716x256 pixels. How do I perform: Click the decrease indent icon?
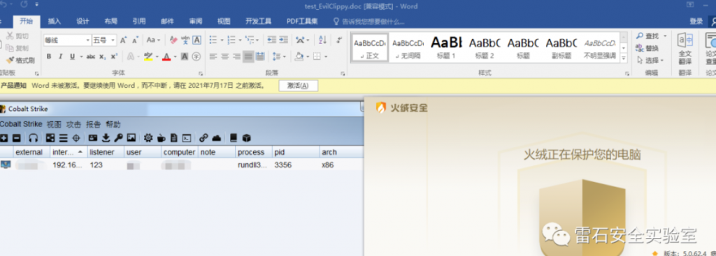coord(272,40)
